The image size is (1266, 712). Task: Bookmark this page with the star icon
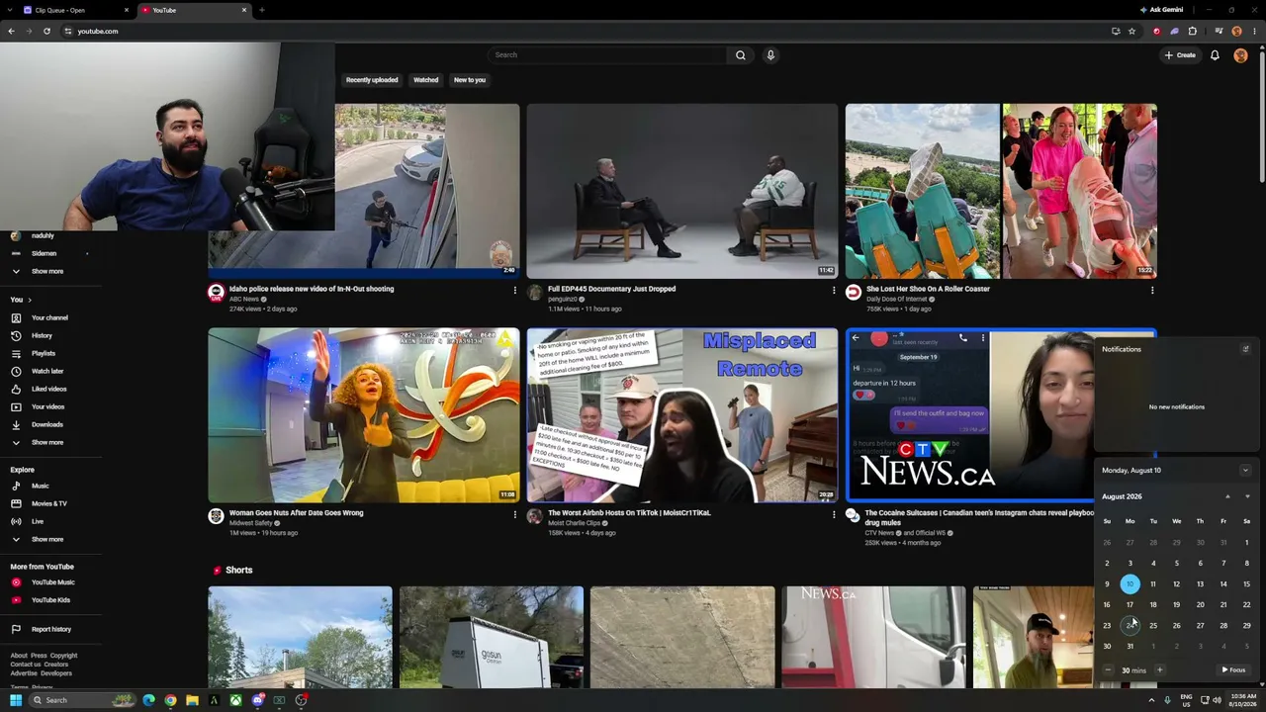pyautogui.click(x=1131, y=31)
